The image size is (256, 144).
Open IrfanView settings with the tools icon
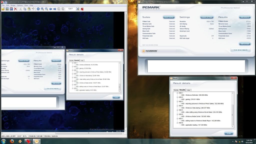pyautogui.click(x=78, y=9)
